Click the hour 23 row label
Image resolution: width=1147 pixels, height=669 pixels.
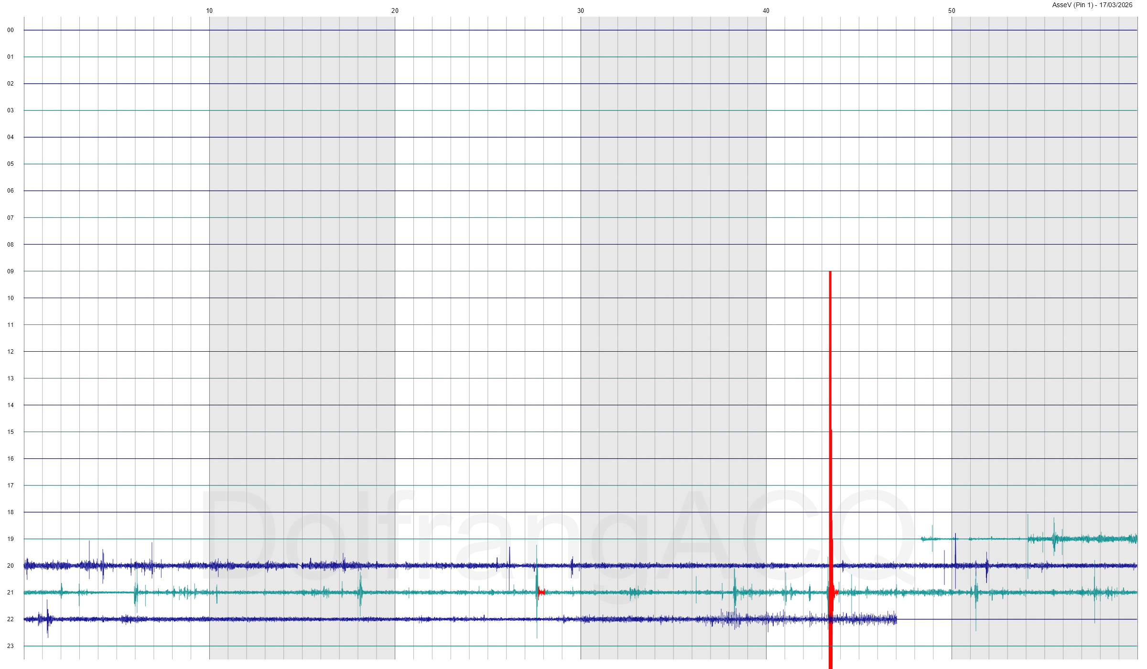[11, 646]
